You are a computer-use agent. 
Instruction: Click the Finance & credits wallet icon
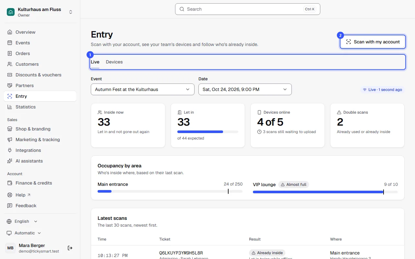pyautogui.click(x=10, y=183)
